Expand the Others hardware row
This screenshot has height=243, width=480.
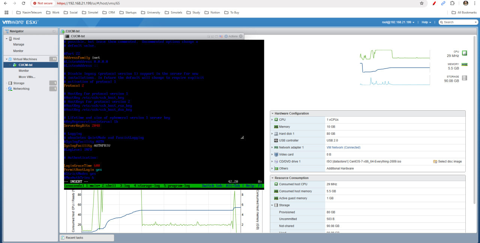(272, 168)
